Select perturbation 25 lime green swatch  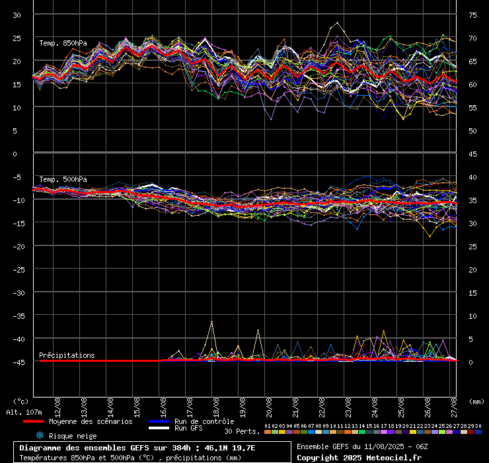click(x=441, y=432)
